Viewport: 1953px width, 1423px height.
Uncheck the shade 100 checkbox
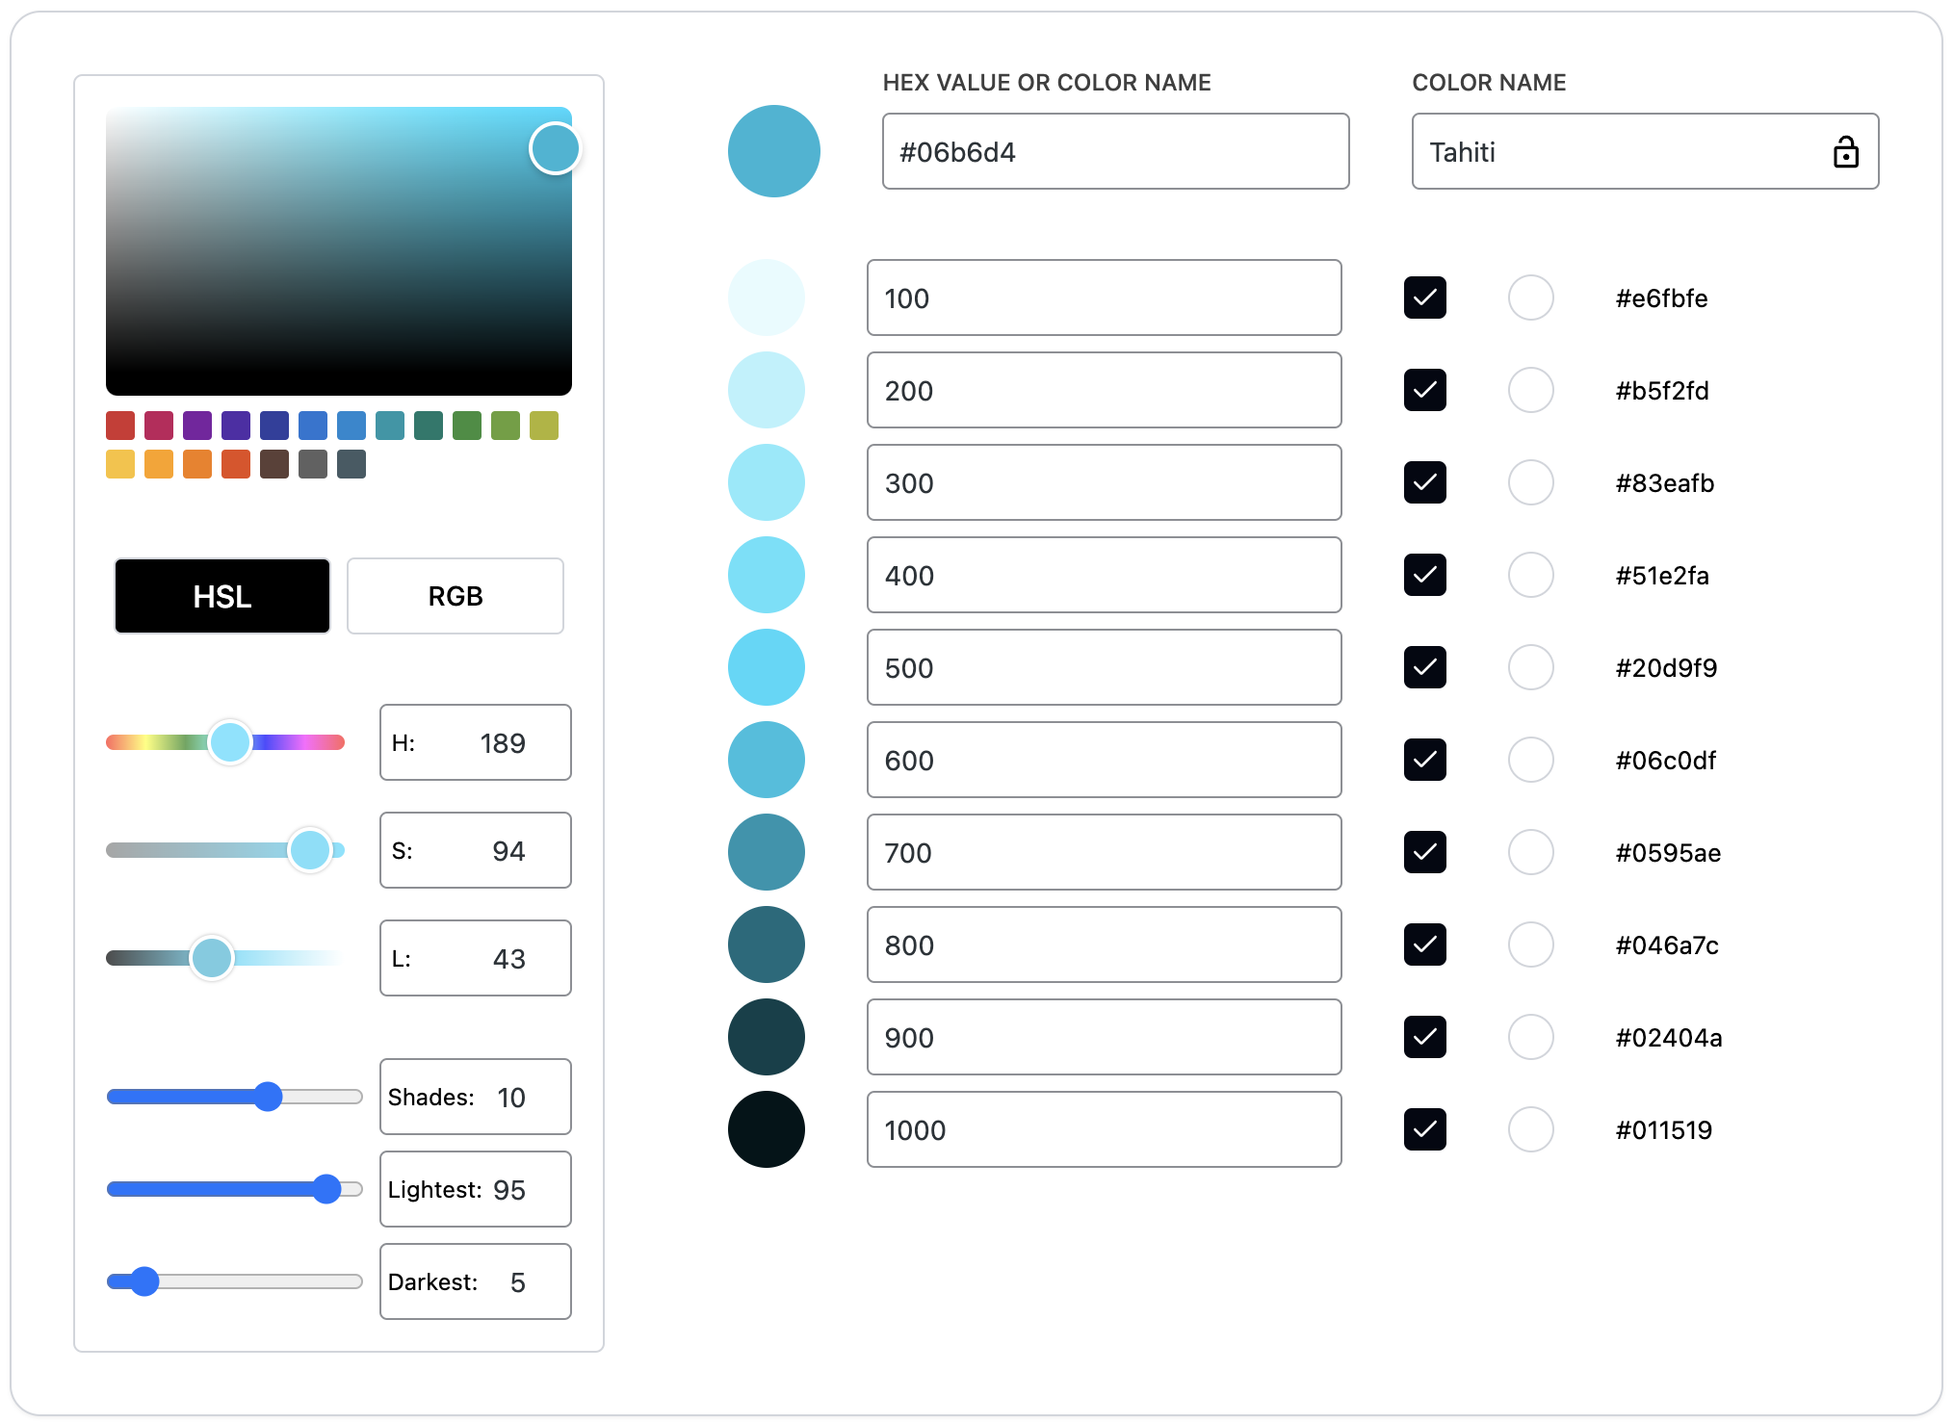[x=1424, y=298]
